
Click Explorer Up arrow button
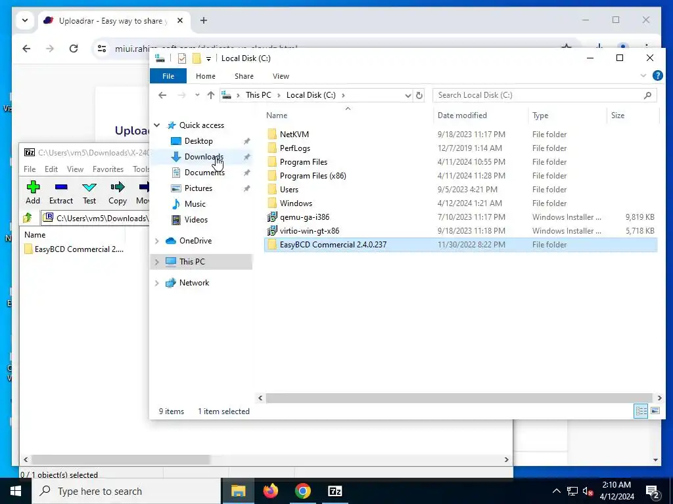[x=210, y=95]
